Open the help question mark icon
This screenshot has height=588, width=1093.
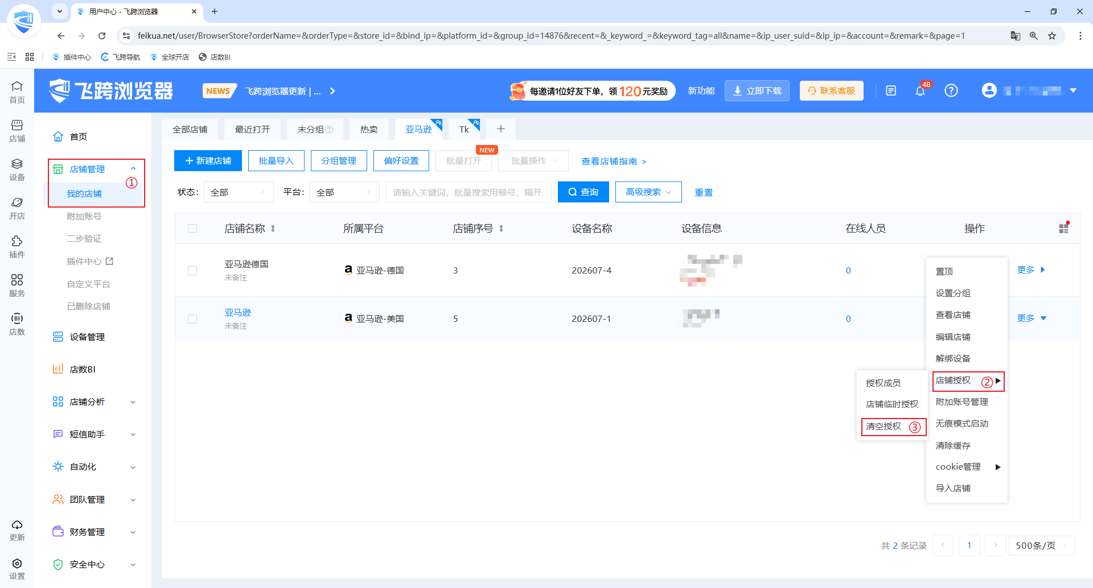(951, 91)
